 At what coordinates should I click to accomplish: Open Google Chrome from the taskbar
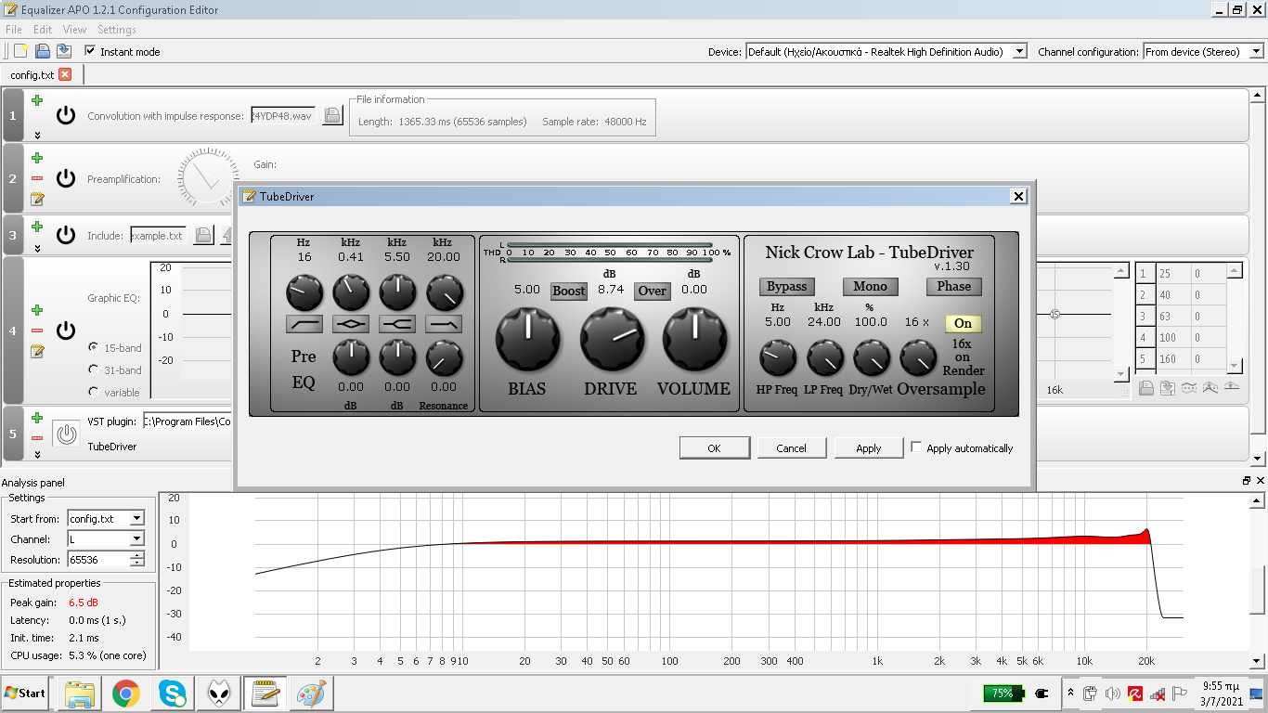point(125,693)
